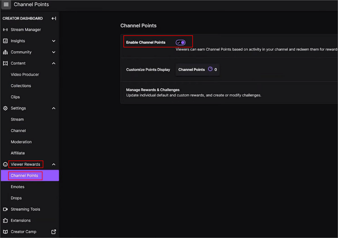The image size is (338, 238).
Task: Collapse the Creator Dashboard sidebar arrow
Action: click(x=54, y=18)
